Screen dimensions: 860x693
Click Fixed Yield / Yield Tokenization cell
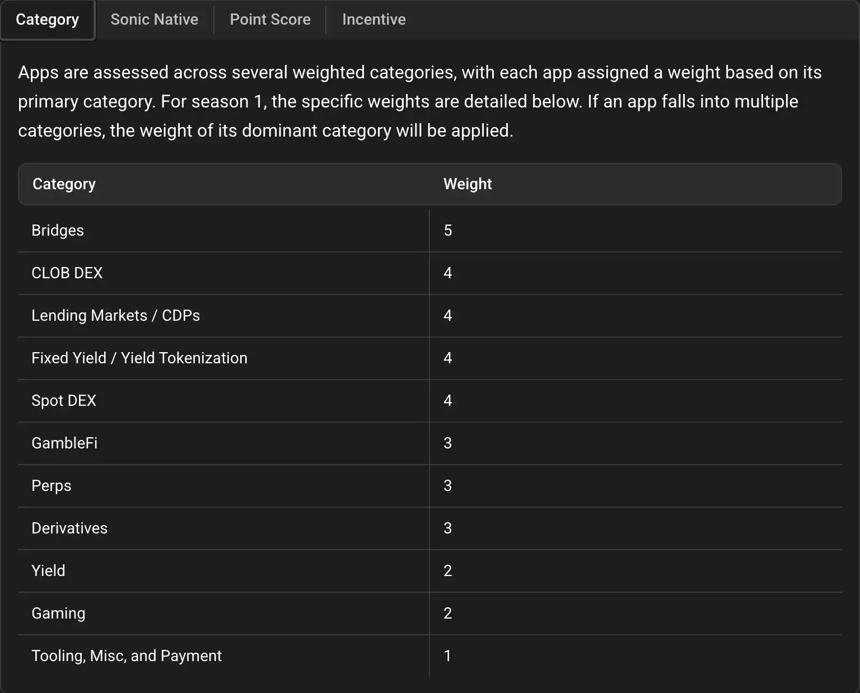[139, 358]
